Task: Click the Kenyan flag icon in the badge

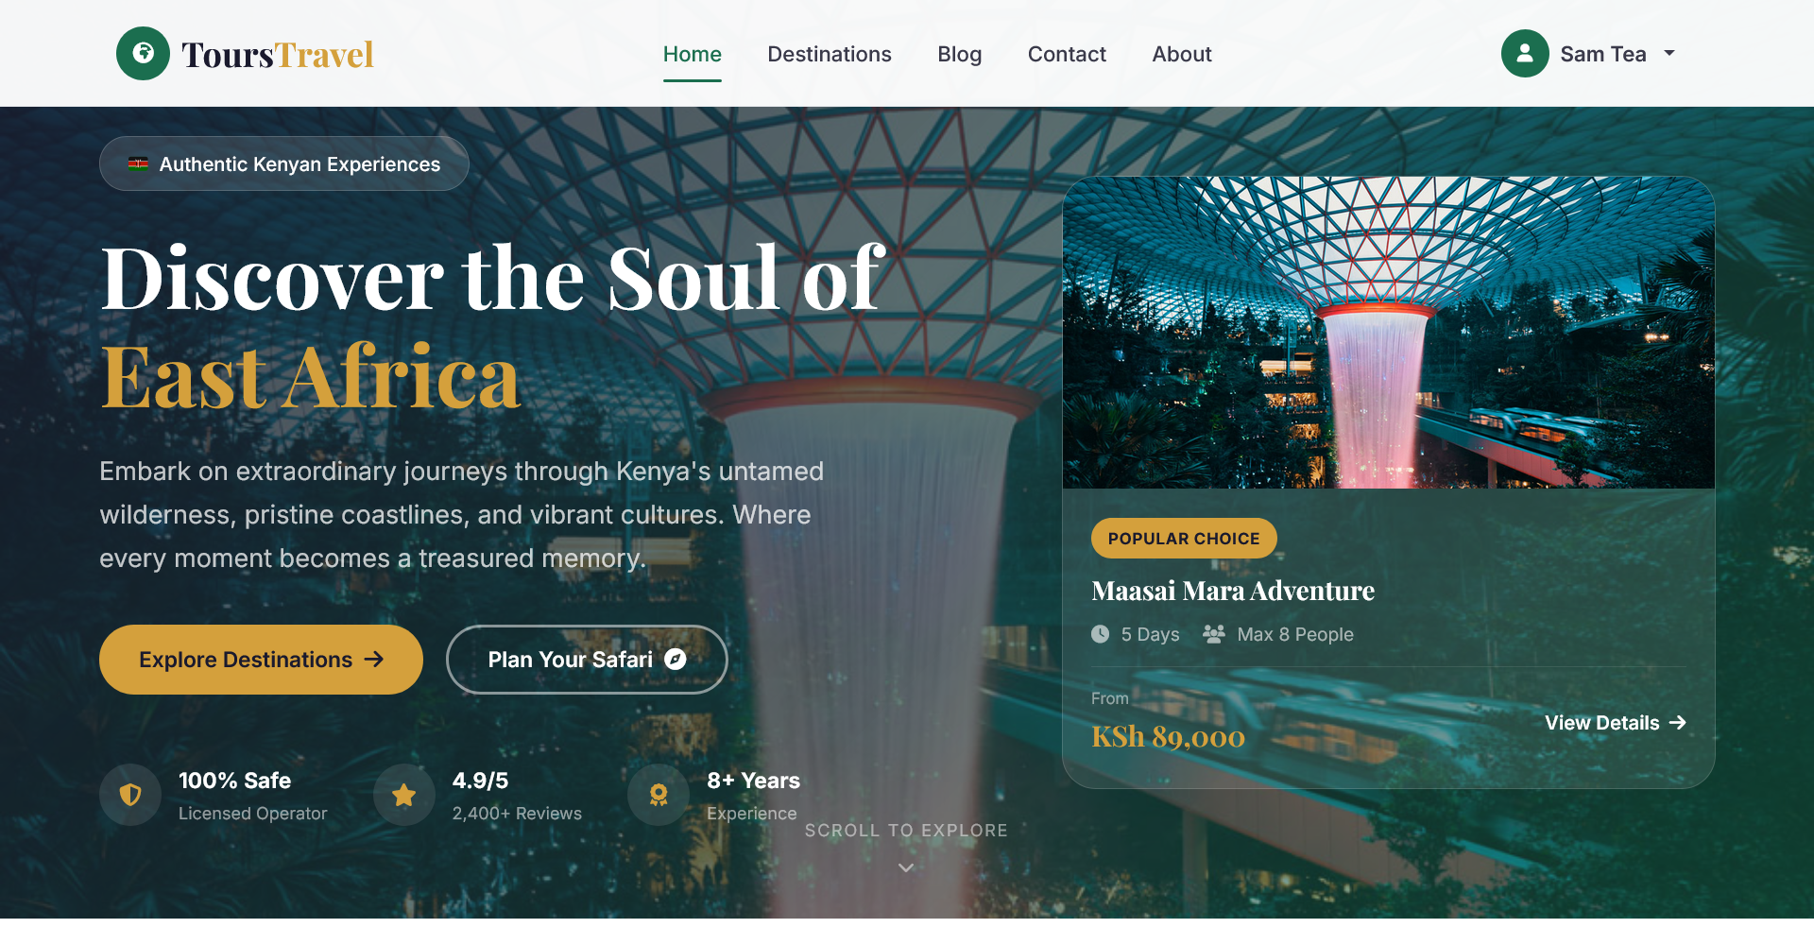Action: click(138, 163)
